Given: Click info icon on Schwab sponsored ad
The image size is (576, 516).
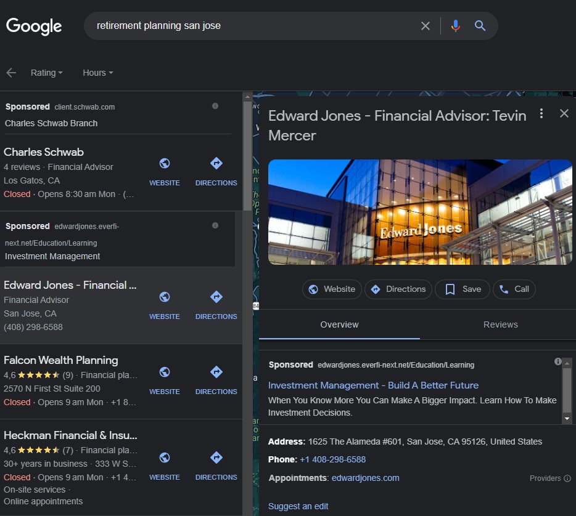Looking at the screenshot, I should (215, 106).
